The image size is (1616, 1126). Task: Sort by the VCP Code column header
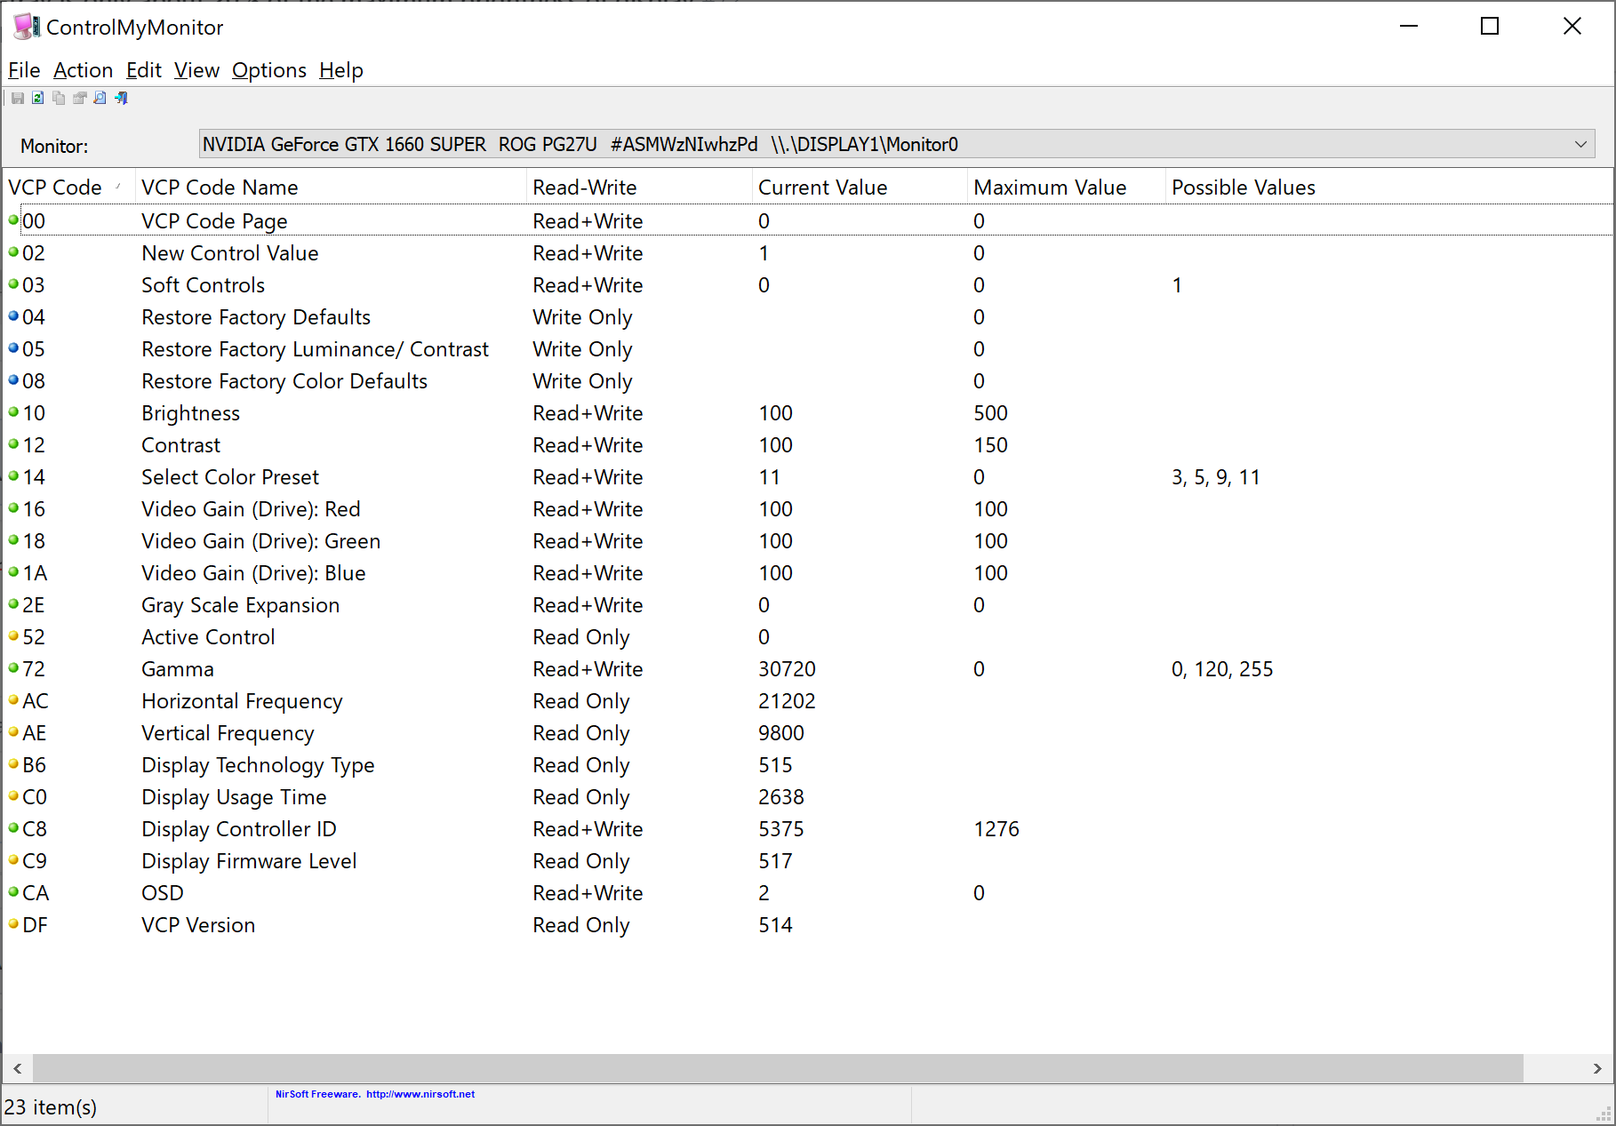point(55,187)
